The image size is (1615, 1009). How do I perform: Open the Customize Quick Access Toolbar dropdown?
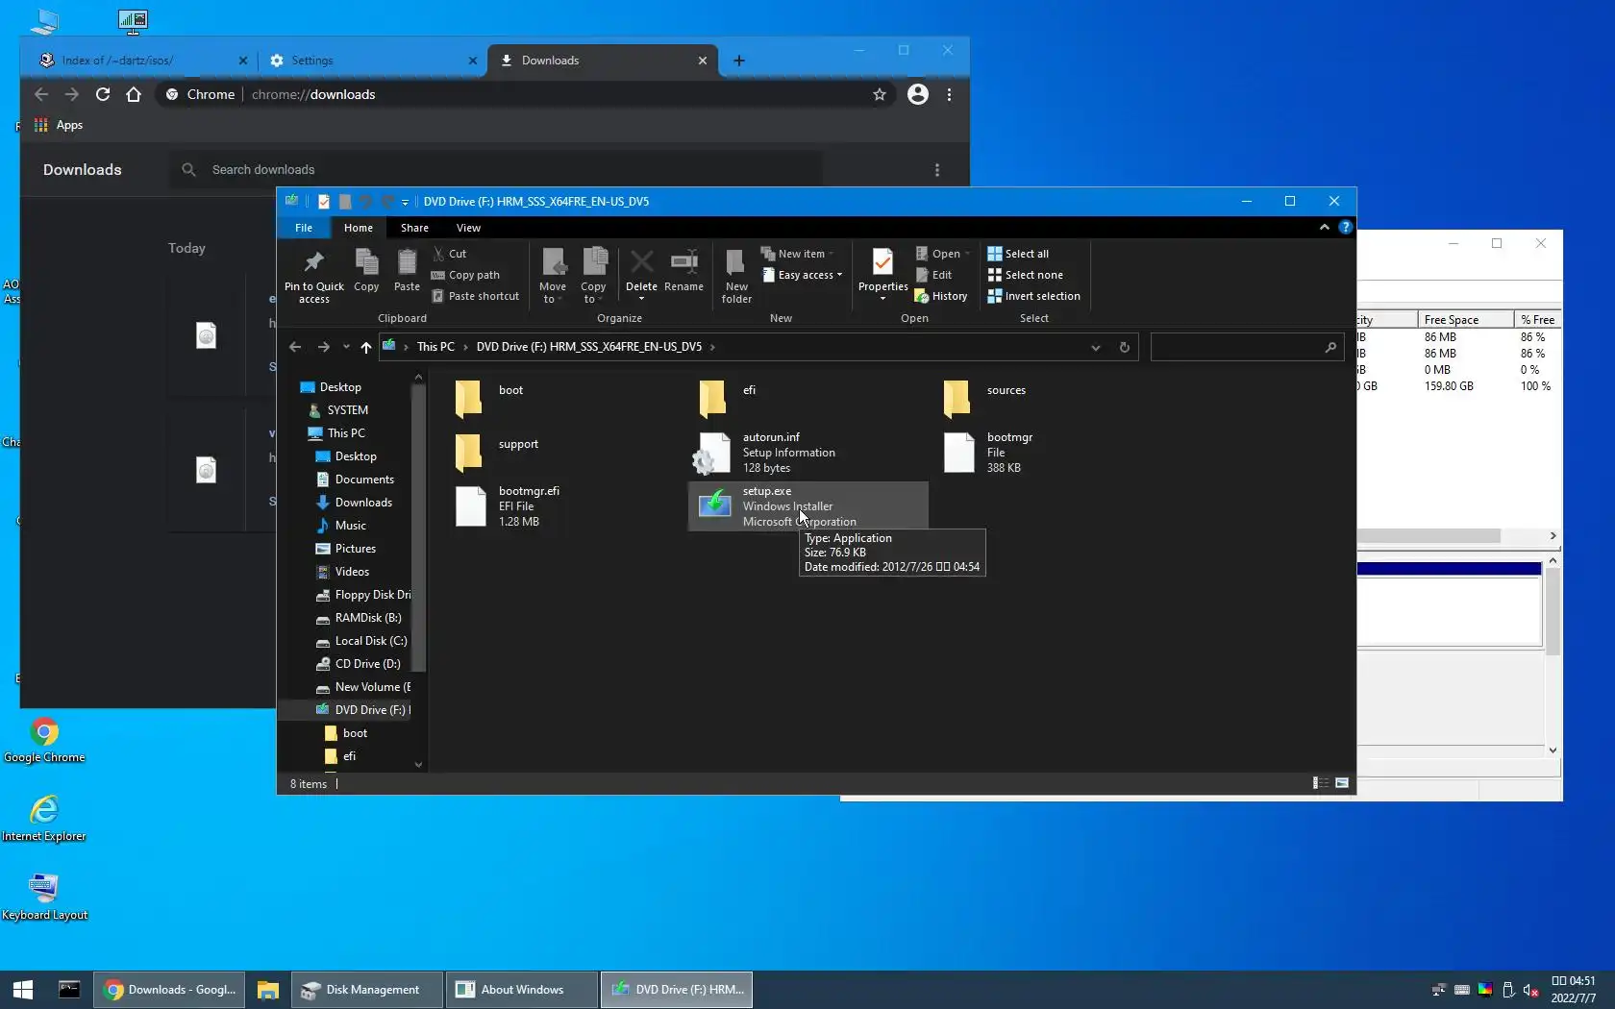coord(405,202)
